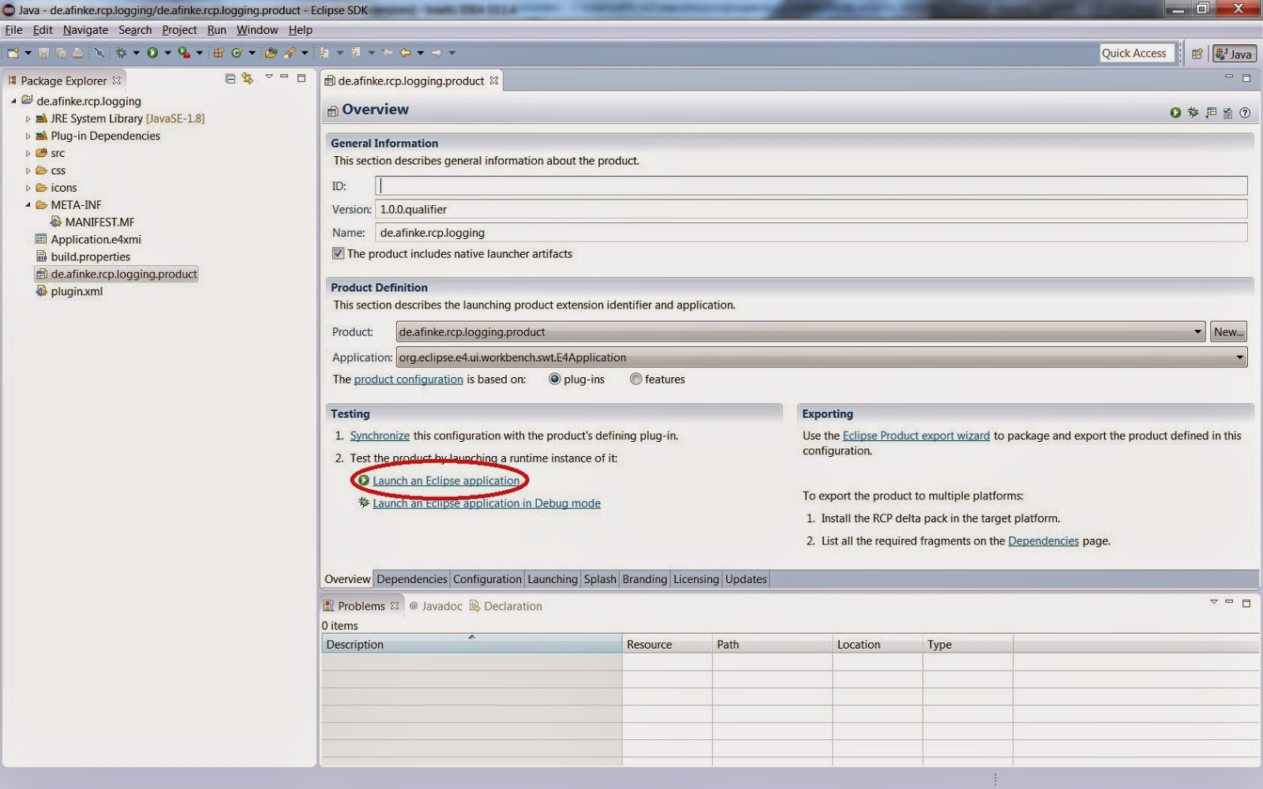Click the Print icon in the main toolbar

77,53
